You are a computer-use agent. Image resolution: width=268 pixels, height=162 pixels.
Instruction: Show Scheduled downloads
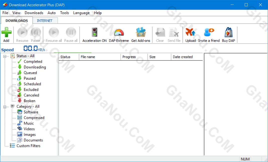coord(32,84)
